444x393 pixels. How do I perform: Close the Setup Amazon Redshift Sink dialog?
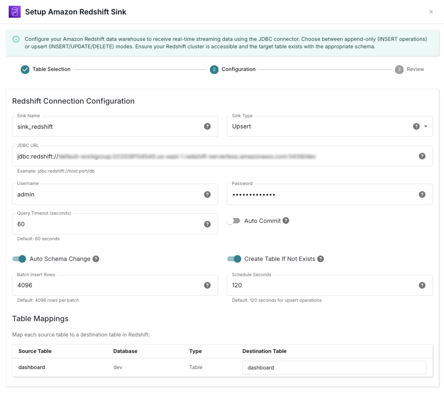431,12
